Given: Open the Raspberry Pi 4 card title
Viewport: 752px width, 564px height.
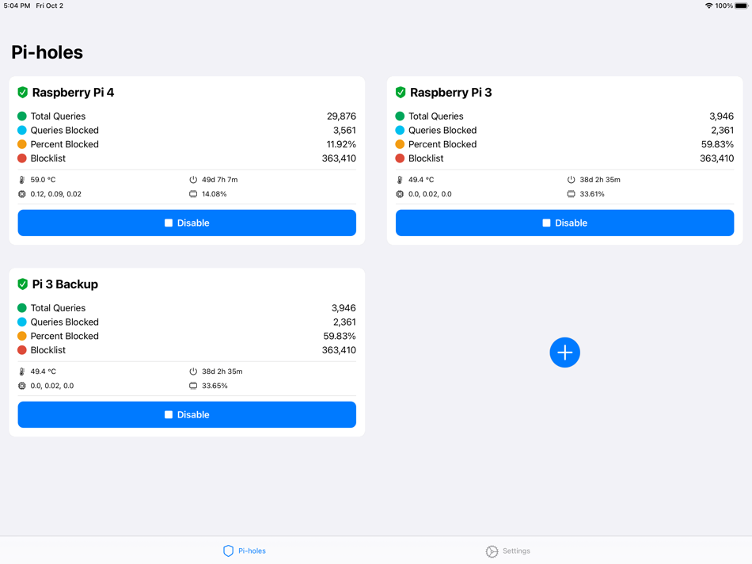Looking at the screenshot, I should (x=73, y=92).
